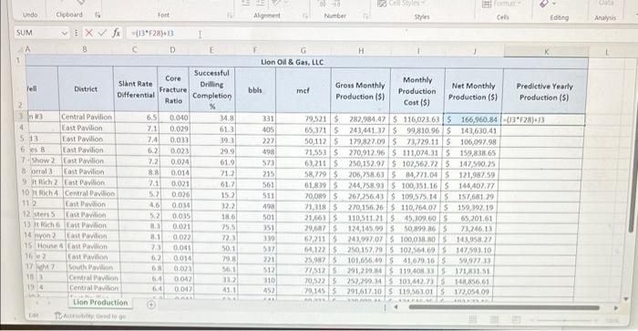
Task: Select column L header
Action: point(607,52)
